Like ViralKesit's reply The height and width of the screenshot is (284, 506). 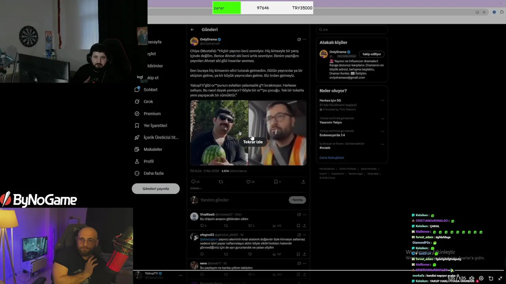point(251,226)
